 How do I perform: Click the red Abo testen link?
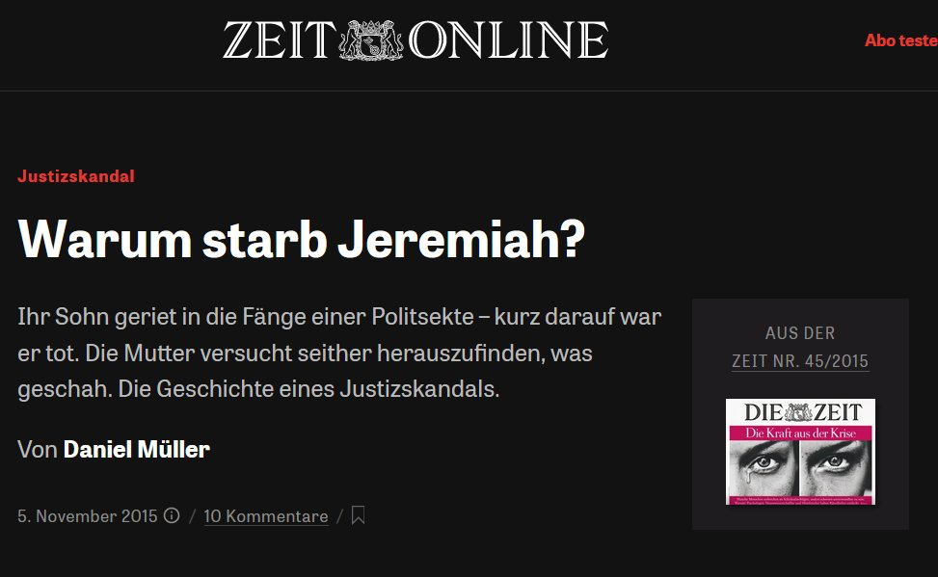click(x=901, y=40)
